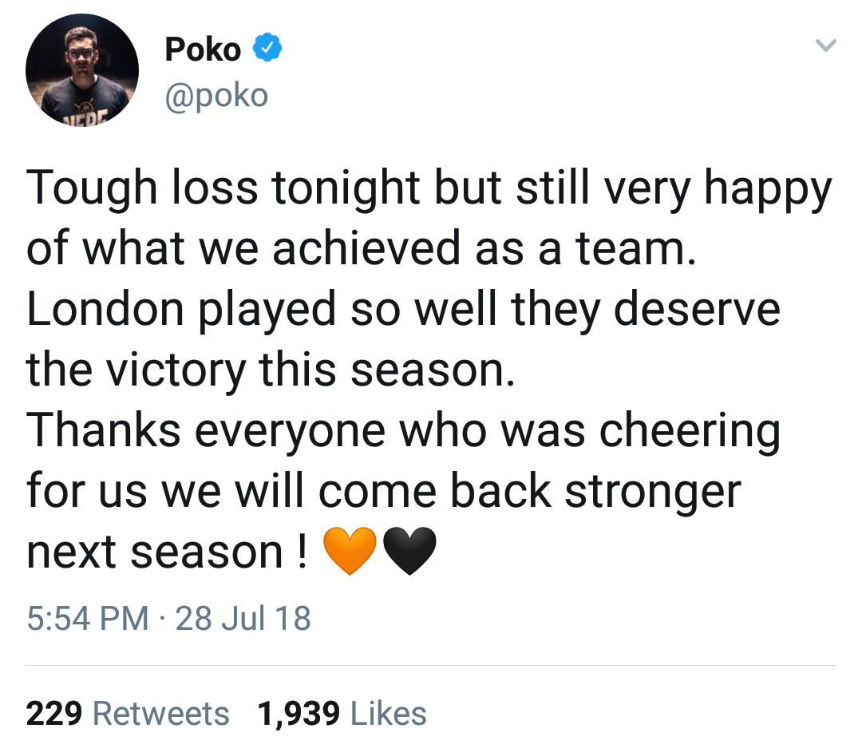
Task: Open the @poko handle link
Action: click(216, 96)
